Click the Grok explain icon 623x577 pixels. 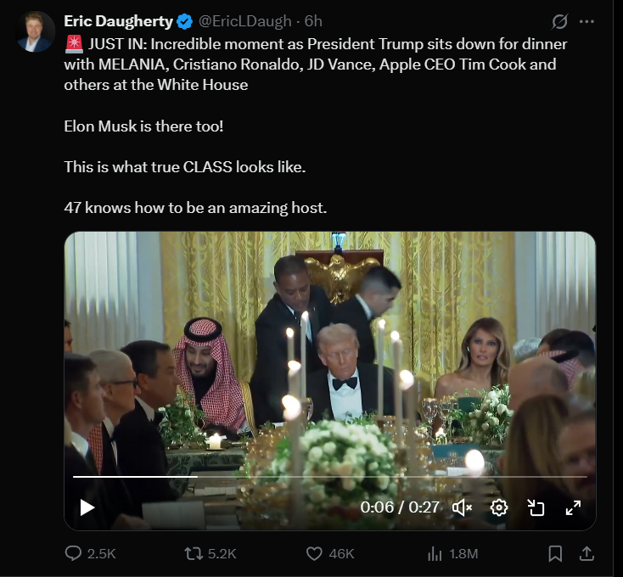pos(559,22)
